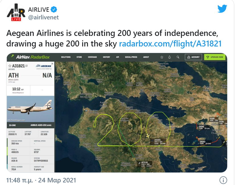Open the radarbox.com/flight/A31821 link
Image resolution: width=236 pixels, height=185 pixels.
170,44
